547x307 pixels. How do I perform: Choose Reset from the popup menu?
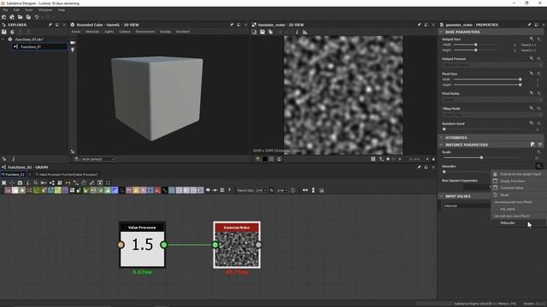point(519,195)
